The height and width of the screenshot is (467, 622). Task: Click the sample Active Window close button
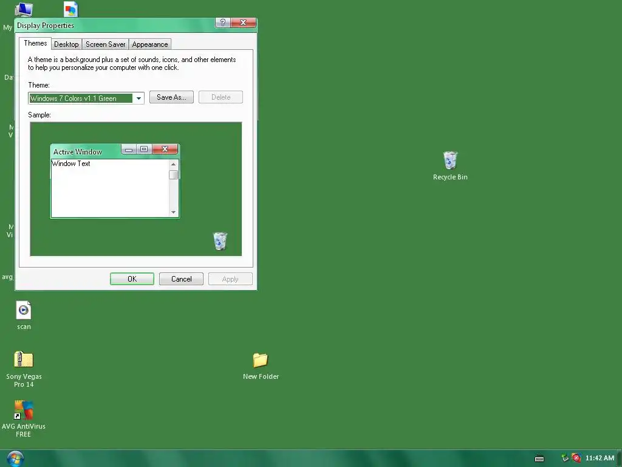click(165, 149)
